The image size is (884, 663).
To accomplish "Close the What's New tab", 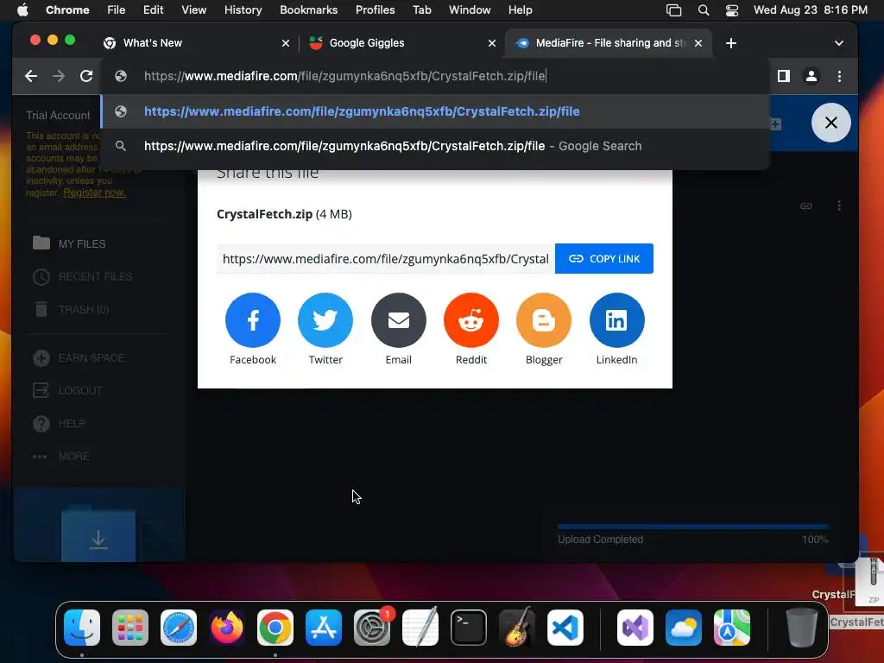I will pos(286,43).
